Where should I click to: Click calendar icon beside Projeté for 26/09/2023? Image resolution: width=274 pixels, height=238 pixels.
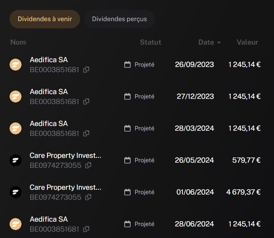[x=127, y=65]
